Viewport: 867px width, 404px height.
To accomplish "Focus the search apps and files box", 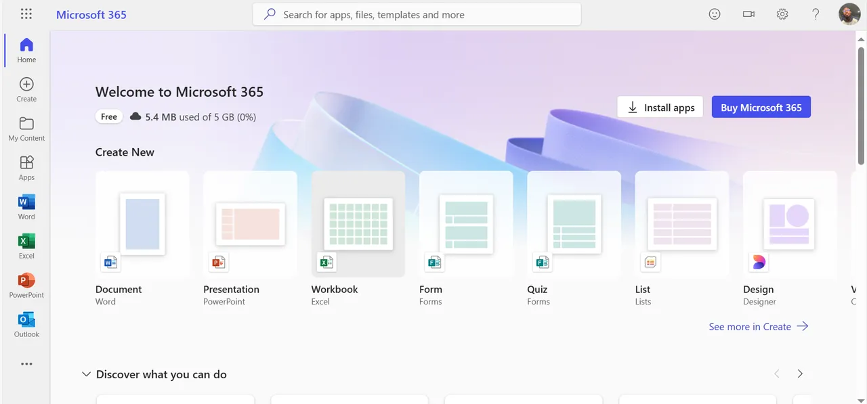I will 417,14.
